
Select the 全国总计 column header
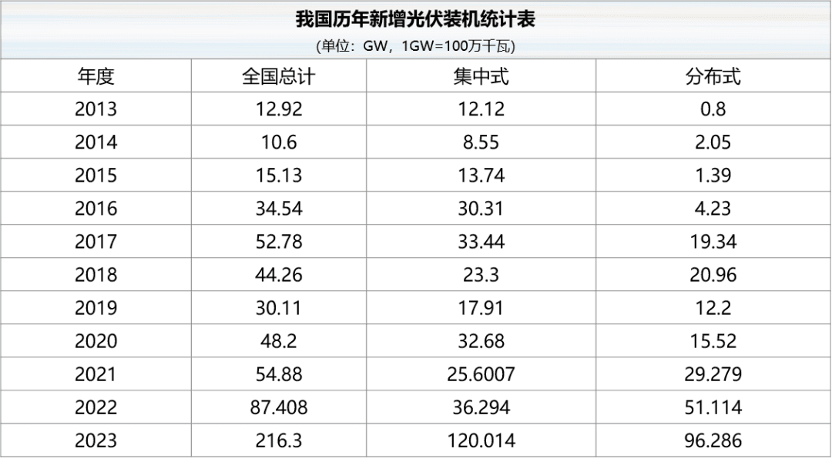click(x=279, y=76)
